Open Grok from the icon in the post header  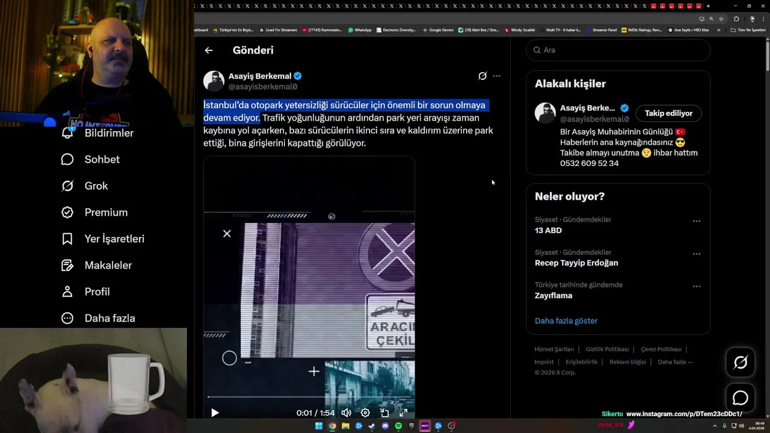click(x=482, y=76)
